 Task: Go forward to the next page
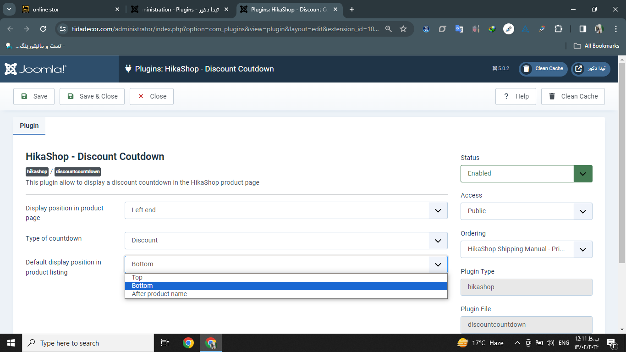27,29
